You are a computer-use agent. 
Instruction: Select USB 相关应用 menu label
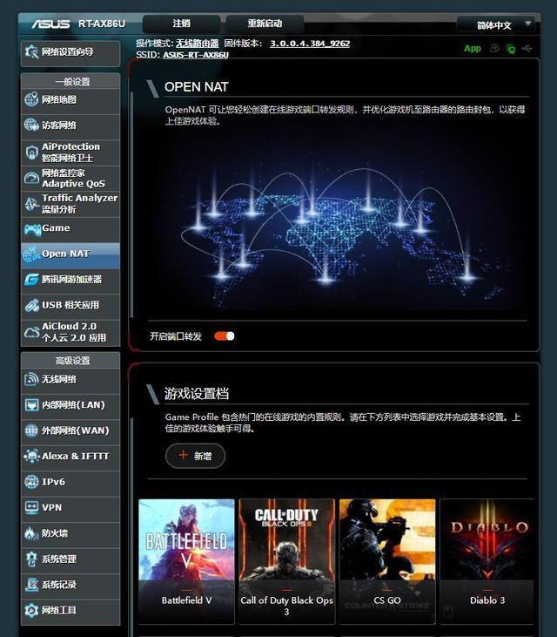point(70,305)
